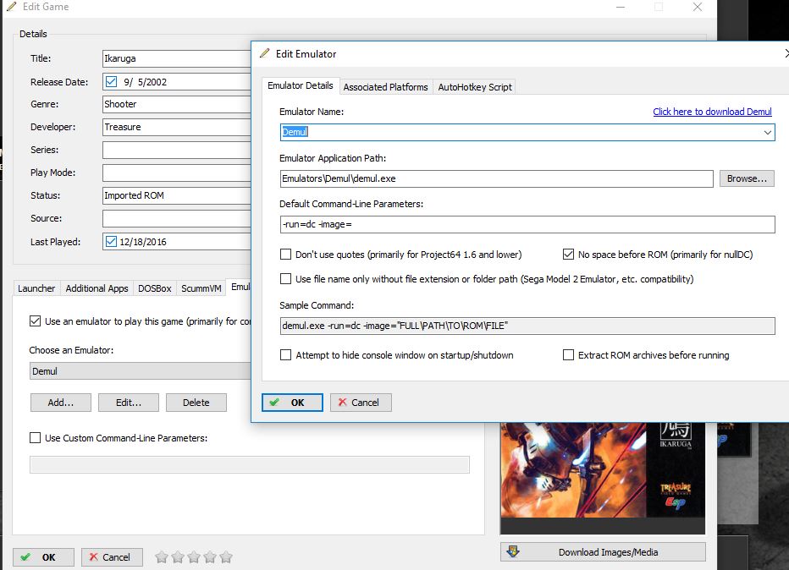Click the second rating star in Edit Game
789x570 pixels.
point(178,557)
